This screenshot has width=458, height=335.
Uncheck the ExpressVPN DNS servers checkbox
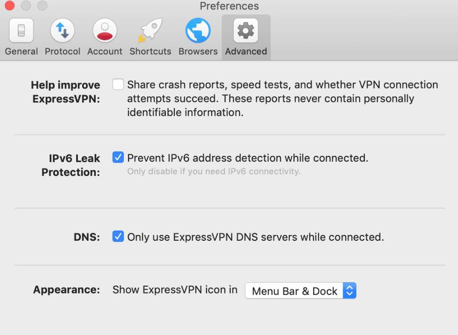point(118,236)
